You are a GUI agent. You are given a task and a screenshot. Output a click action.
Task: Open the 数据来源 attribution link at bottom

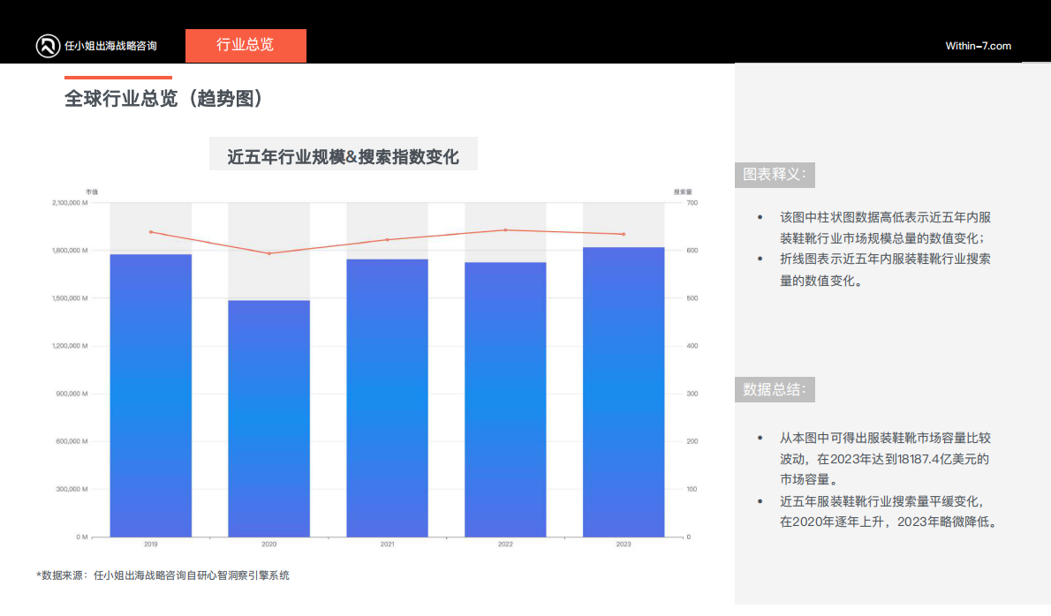point(163,575)
